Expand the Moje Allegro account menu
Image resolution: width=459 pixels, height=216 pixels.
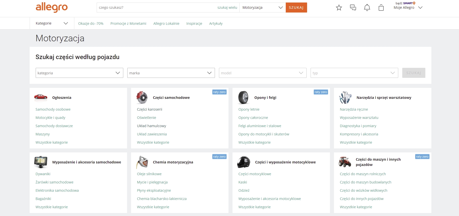(x=408, y=8)
